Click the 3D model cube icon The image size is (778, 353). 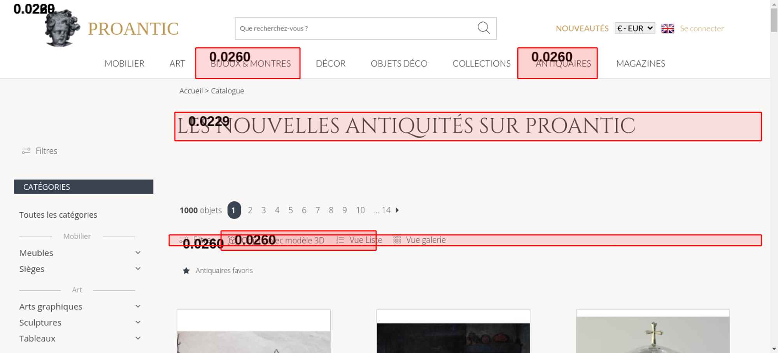tap(232, 240)
